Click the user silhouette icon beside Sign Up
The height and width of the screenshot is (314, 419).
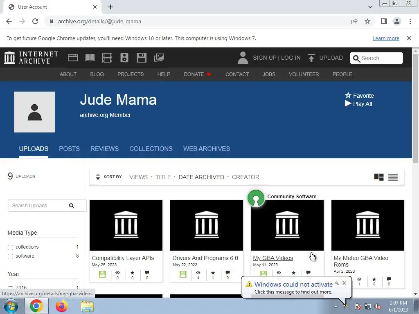243,58
